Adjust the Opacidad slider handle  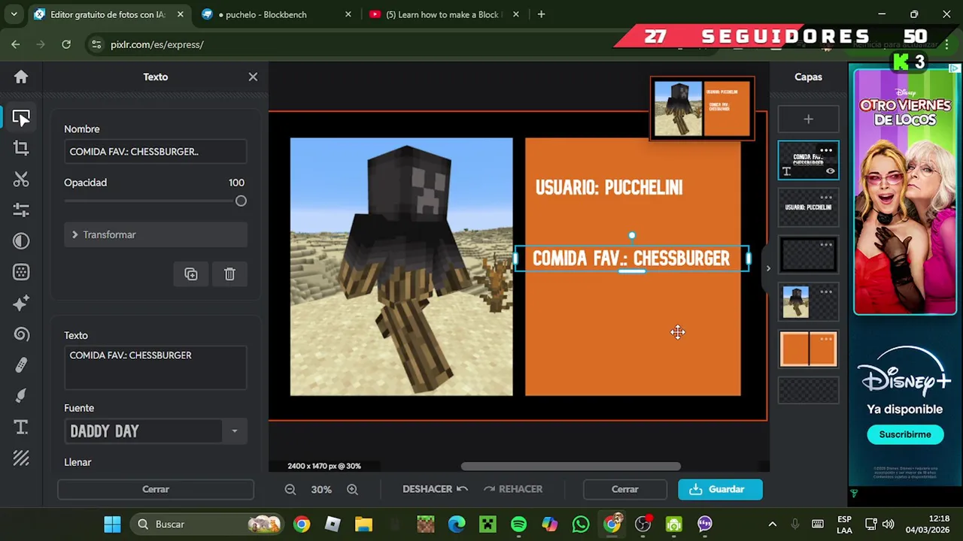241,201
